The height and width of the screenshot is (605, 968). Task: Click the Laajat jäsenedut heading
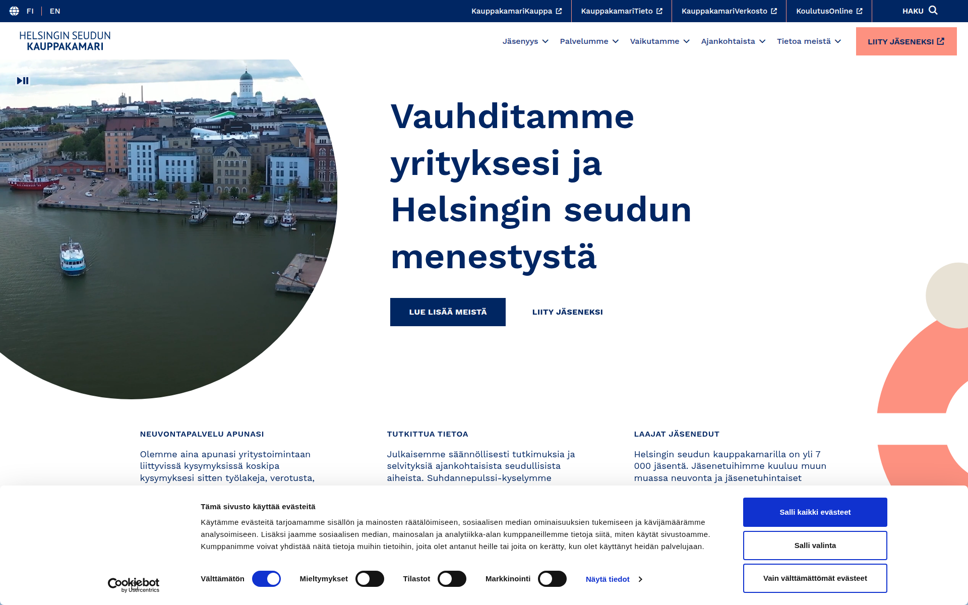click(x=677, y=434)
